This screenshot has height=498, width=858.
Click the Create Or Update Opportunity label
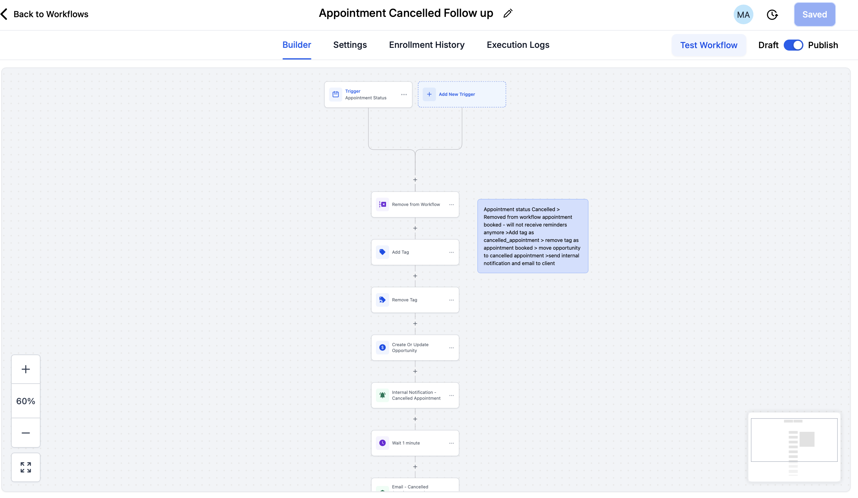coord(410,347)
